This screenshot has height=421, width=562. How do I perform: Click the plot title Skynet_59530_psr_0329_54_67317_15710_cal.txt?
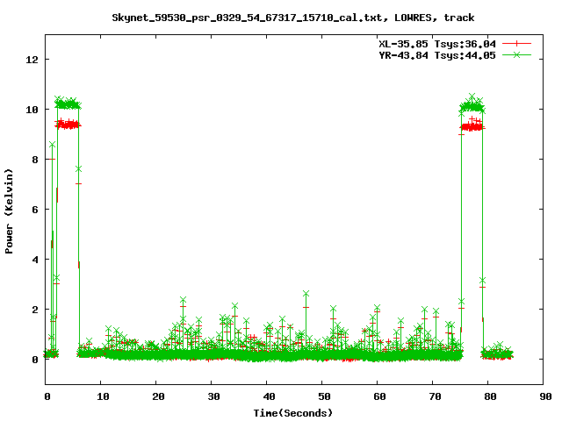(249, 18)
